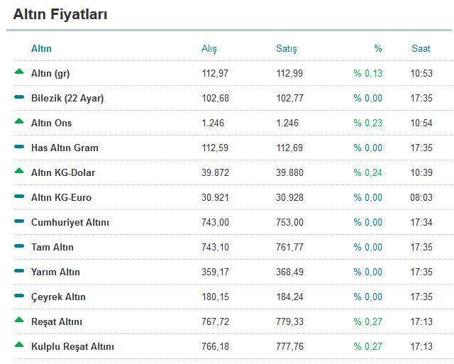Click the percent column header
Viewport: 454px width, 364px height.
(378, 48)
